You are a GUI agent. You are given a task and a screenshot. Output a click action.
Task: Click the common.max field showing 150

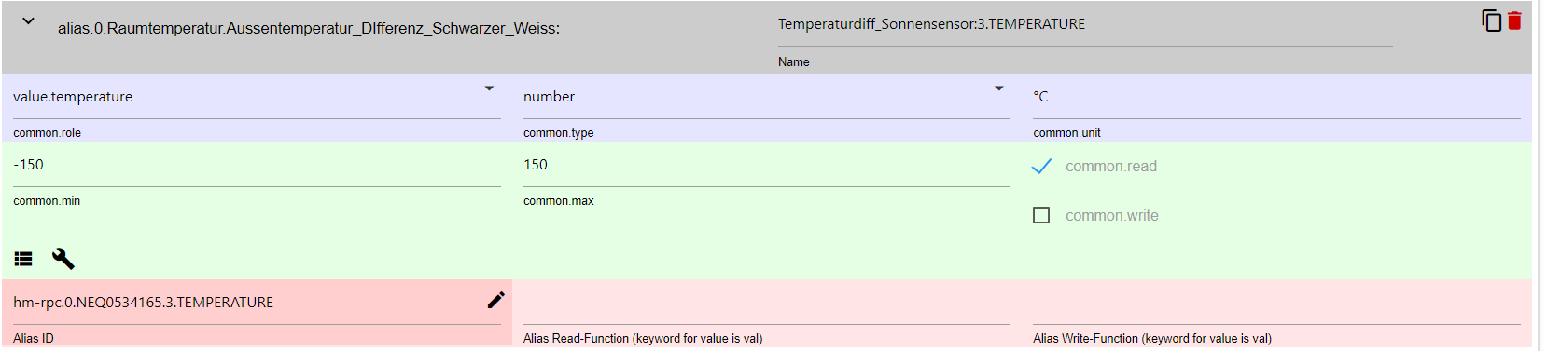click(x=767, y=165)
